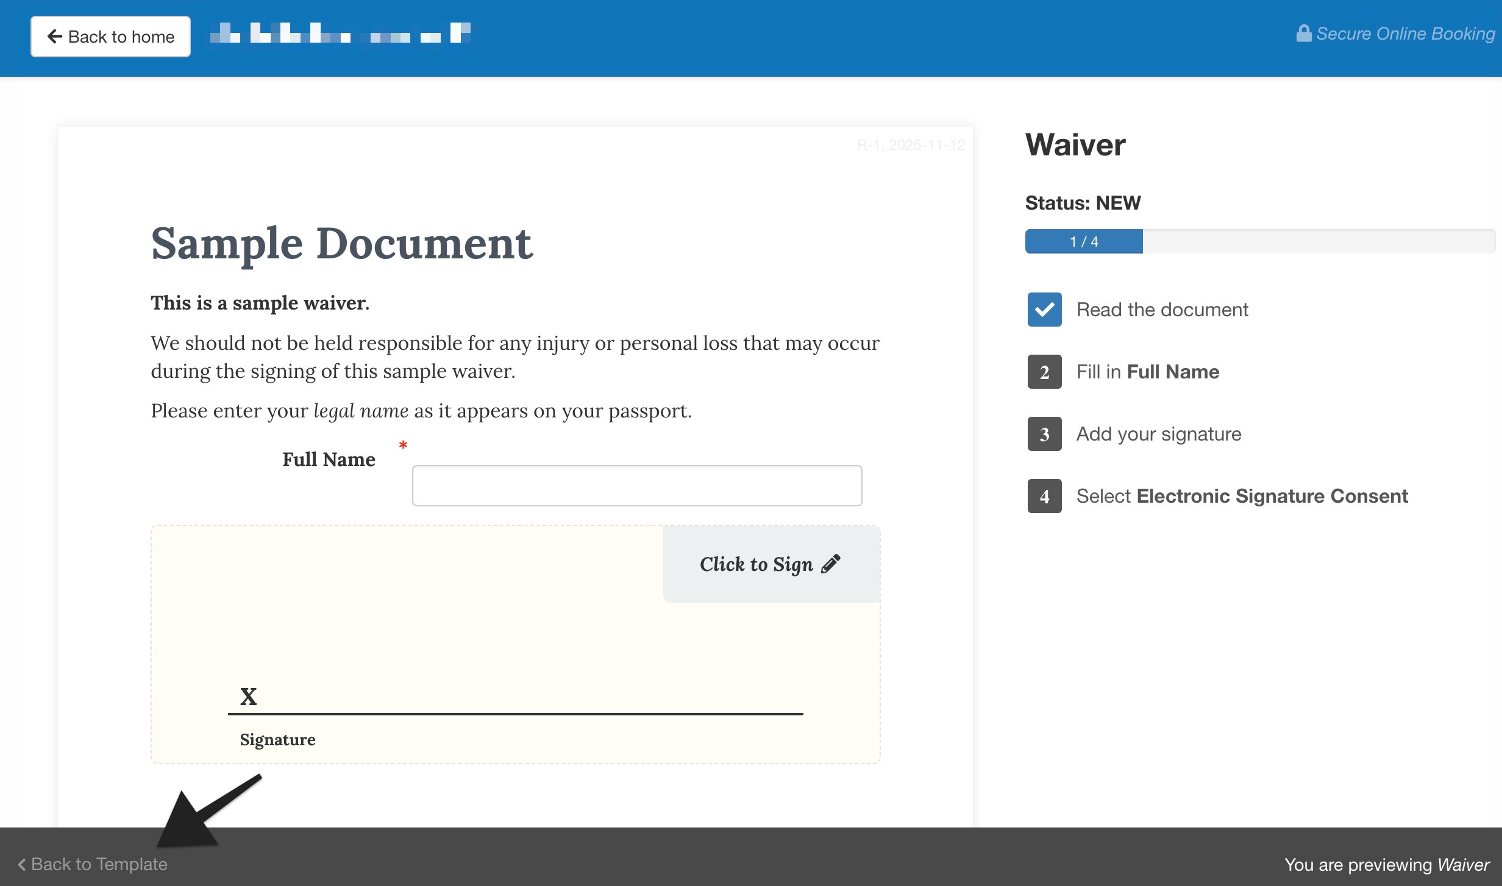Click the Waiver heading in sidebar
Viewport: 1502px width, 886px height.
click(1075, 145)
